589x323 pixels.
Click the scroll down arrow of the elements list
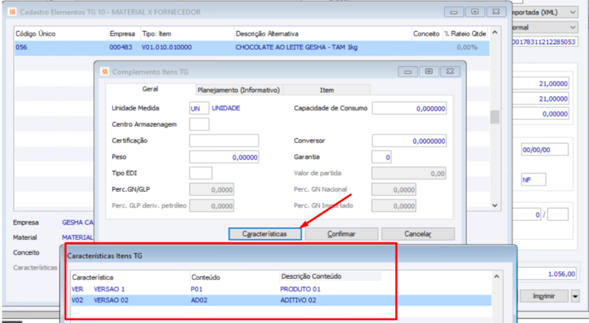(495, 205)
